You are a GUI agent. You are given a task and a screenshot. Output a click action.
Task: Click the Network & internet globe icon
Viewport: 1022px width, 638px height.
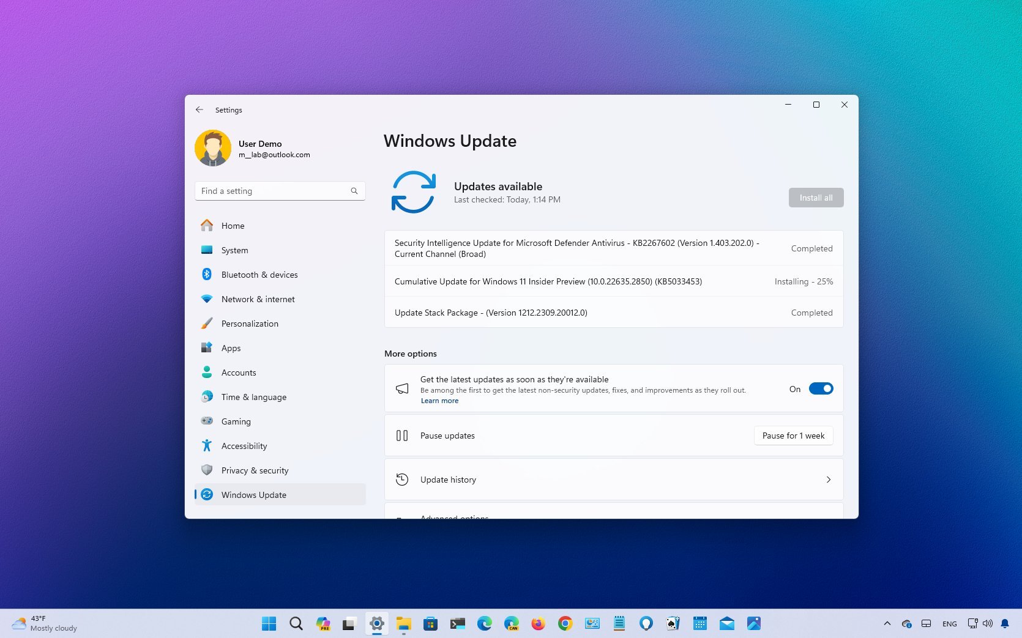[207, 299]
